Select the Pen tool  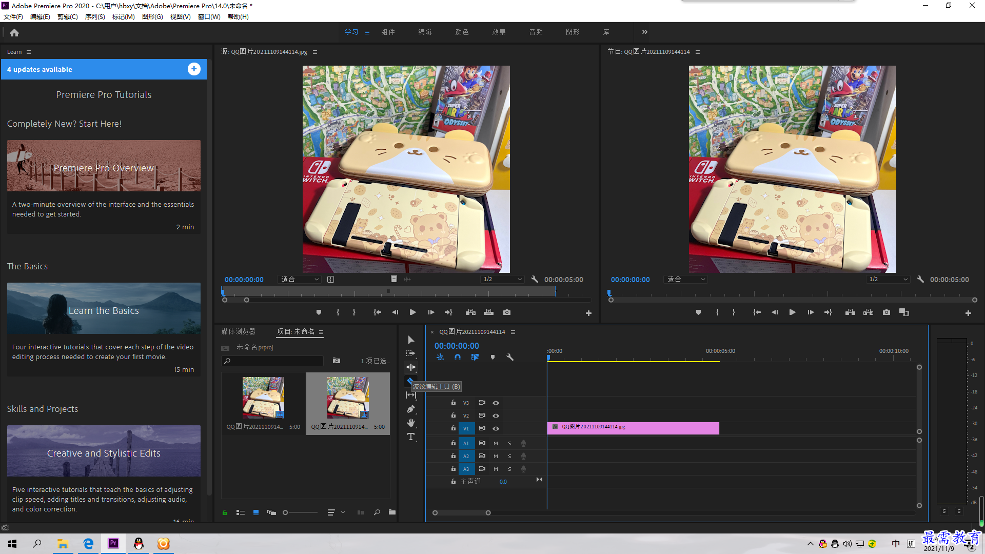[411, 409]
